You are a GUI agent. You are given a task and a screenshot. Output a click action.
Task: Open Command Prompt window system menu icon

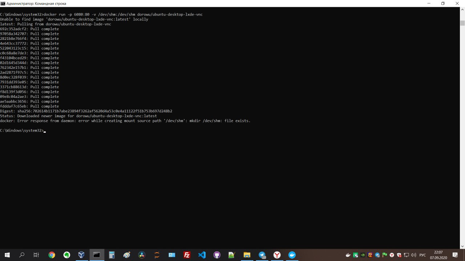click(3, 3)
